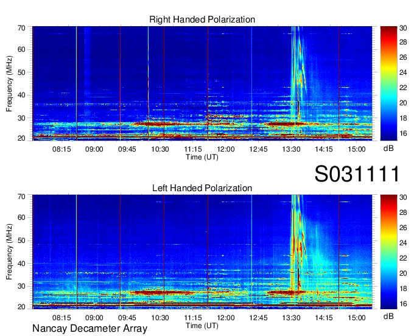Pick the 10:30 time tick on Left Handed plot
This screenshot has height=336, width=414.
160,317
